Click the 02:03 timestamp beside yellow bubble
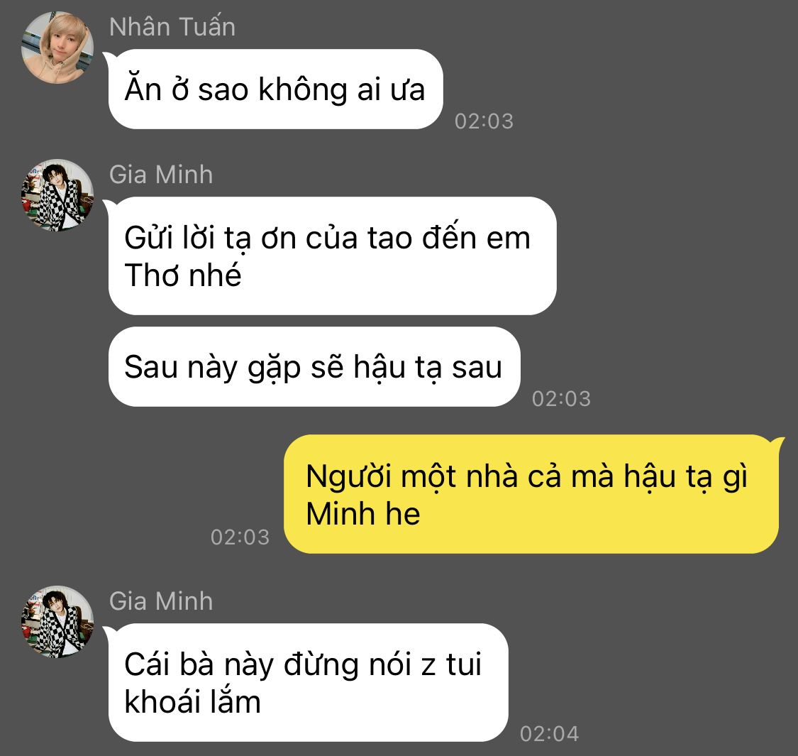The width and height of the screenshot is (798, 756). tap(240, 537)
